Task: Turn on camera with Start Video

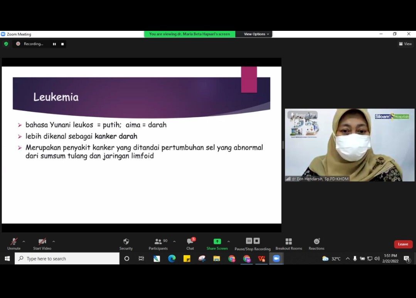Action: (x=42, y=244)
